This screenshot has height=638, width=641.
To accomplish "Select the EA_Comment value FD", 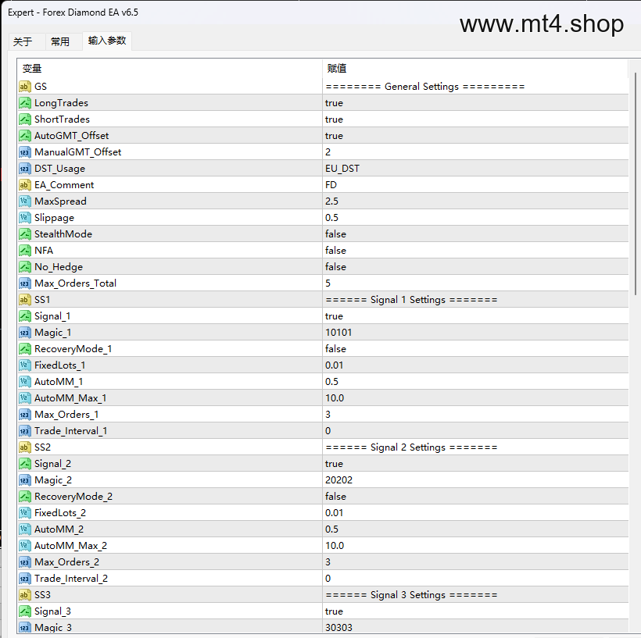I will 331,184.
